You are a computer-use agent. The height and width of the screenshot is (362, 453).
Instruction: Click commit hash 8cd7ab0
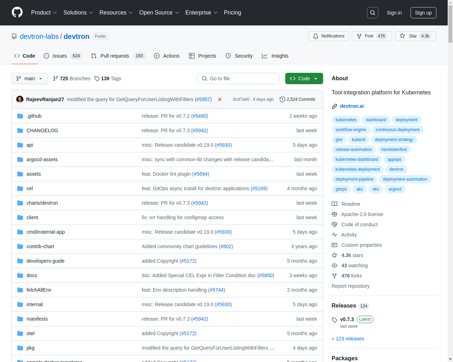click(x=241, y=99)
